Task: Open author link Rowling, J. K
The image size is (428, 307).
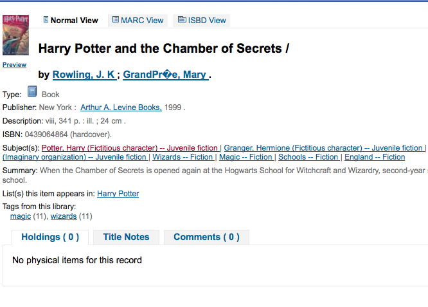Action: pyautogui.click(x=84, y=75)
